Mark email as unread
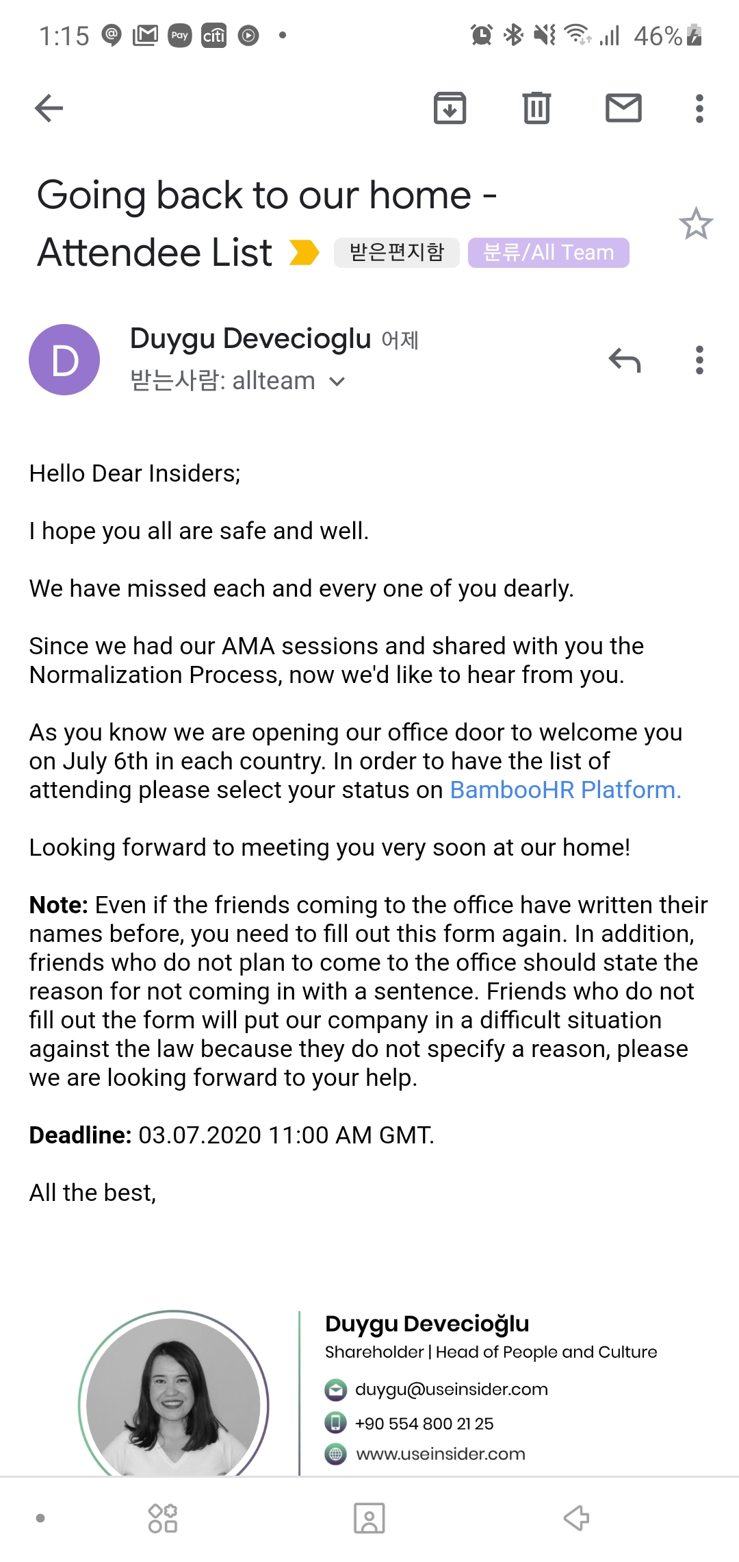 [x=623, y=108]
